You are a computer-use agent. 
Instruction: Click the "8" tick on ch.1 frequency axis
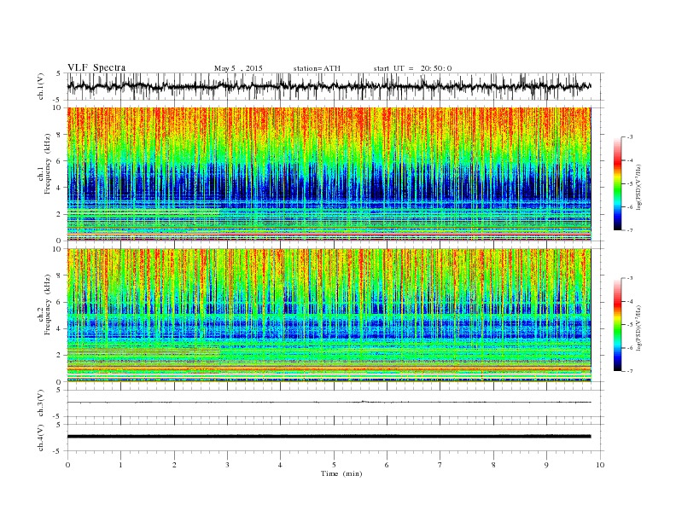[60, 135]
